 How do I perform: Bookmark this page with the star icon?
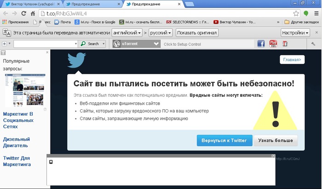click(296, 13)
